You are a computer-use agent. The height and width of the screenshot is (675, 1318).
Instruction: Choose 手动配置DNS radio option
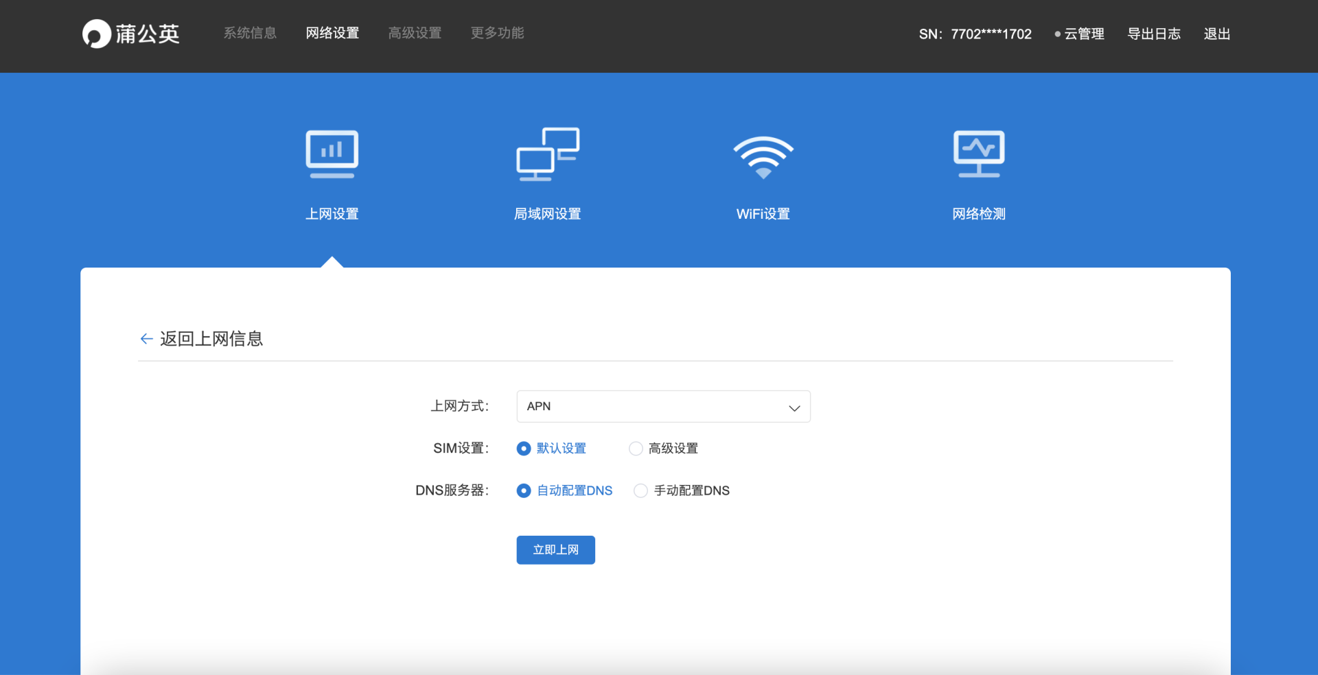coord(640,490)
